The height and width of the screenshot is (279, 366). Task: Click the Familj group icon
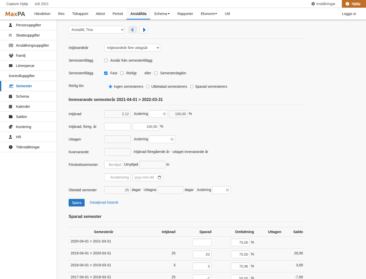click(x=11, y=56)
